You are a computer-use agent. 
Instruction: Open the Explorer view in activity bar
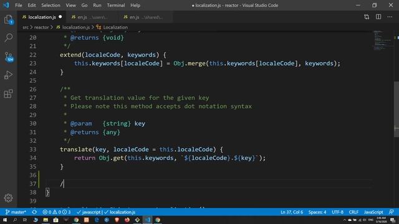tap(8, 19)
